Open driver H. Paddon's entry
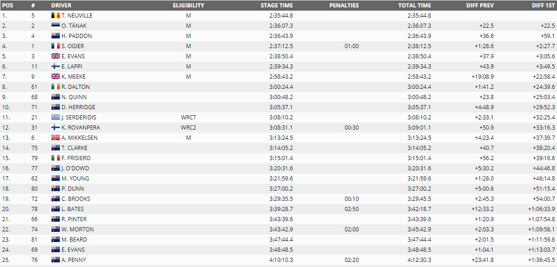This screenshot has height=267, width=557. coord(77,36)
